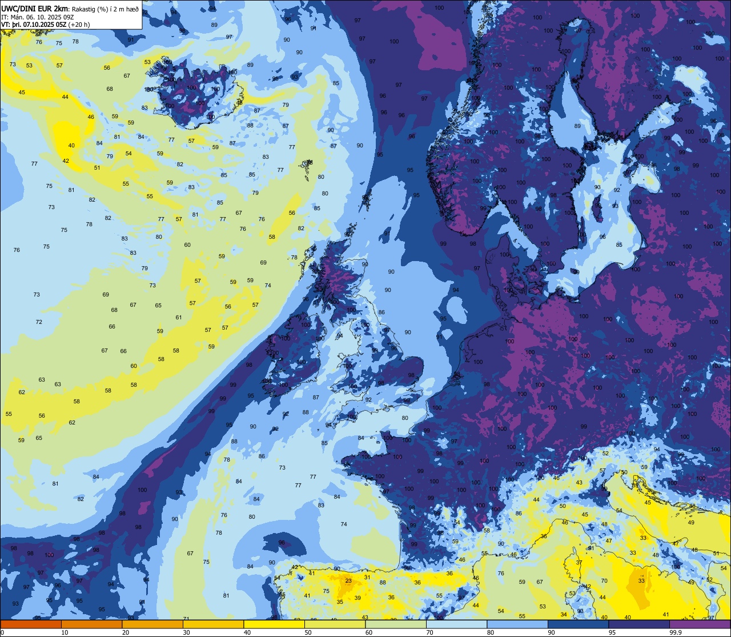Click the "(+20 h)" forecast offset text
731x637 pixels.
pos(79,25)
